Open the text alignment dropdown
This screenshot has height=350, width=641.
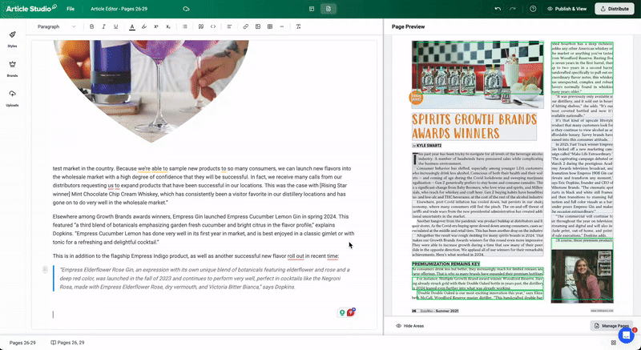point(229,26)
